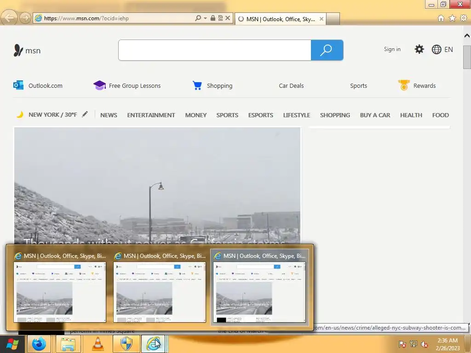This screenshot has width=471, height=353.
Task: Click the browser Forward arrow button
Action: [x=25, y=18]
